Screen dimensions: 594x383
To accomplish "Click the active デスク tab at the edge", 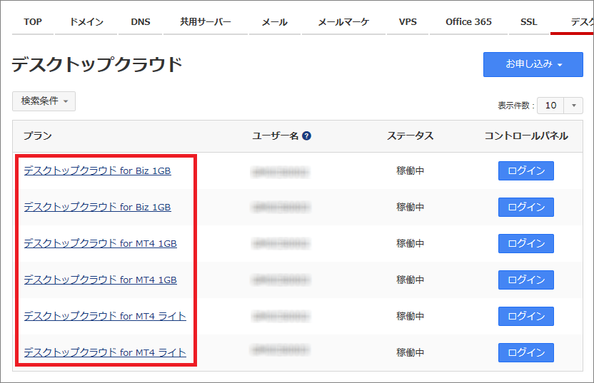I will [x=573, y=22].
